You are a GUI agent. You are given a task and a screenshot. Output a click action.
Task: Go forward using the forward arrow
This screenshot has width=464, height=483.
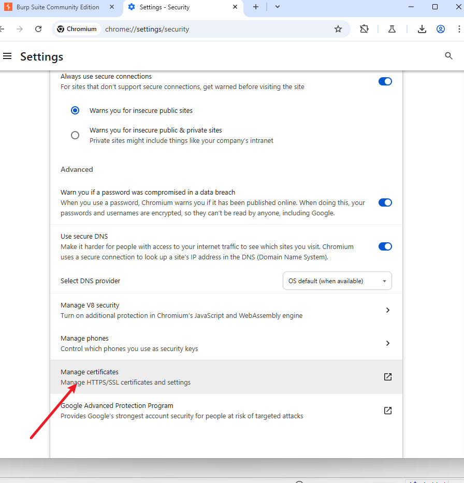(19, 29)
